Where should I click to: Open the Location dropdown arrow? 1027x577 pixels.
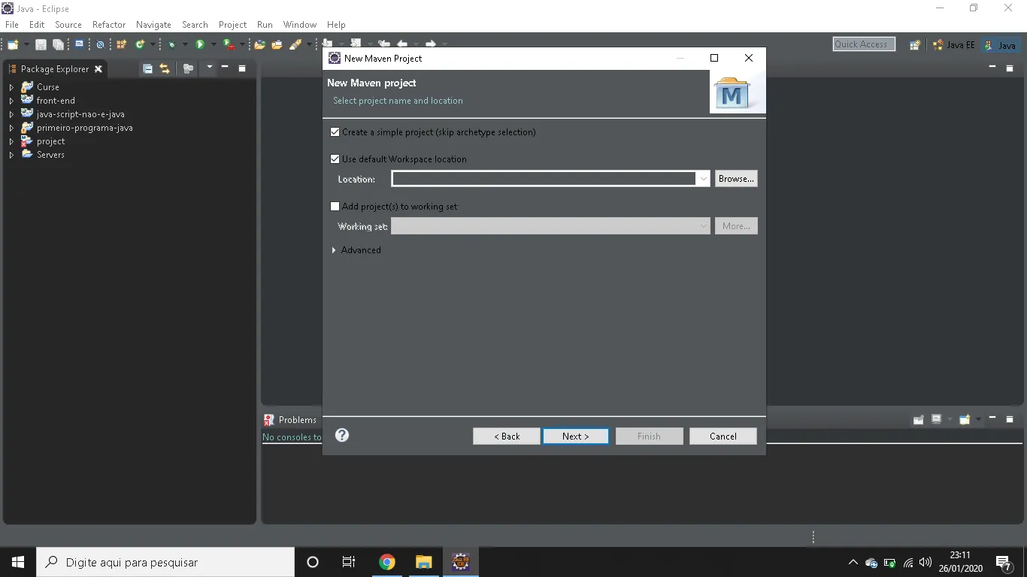(703, 179)
